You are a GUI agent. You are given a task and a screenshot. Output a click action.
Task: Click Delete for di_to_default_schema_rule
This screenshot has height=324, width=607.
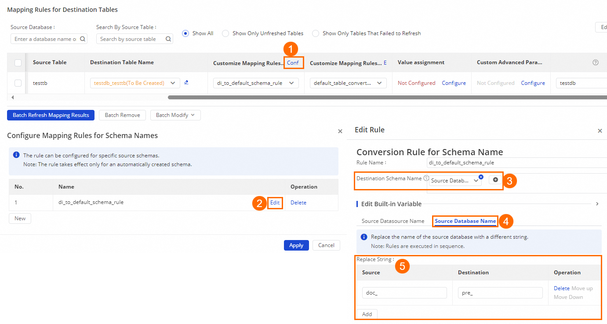(x=298, y=203)
